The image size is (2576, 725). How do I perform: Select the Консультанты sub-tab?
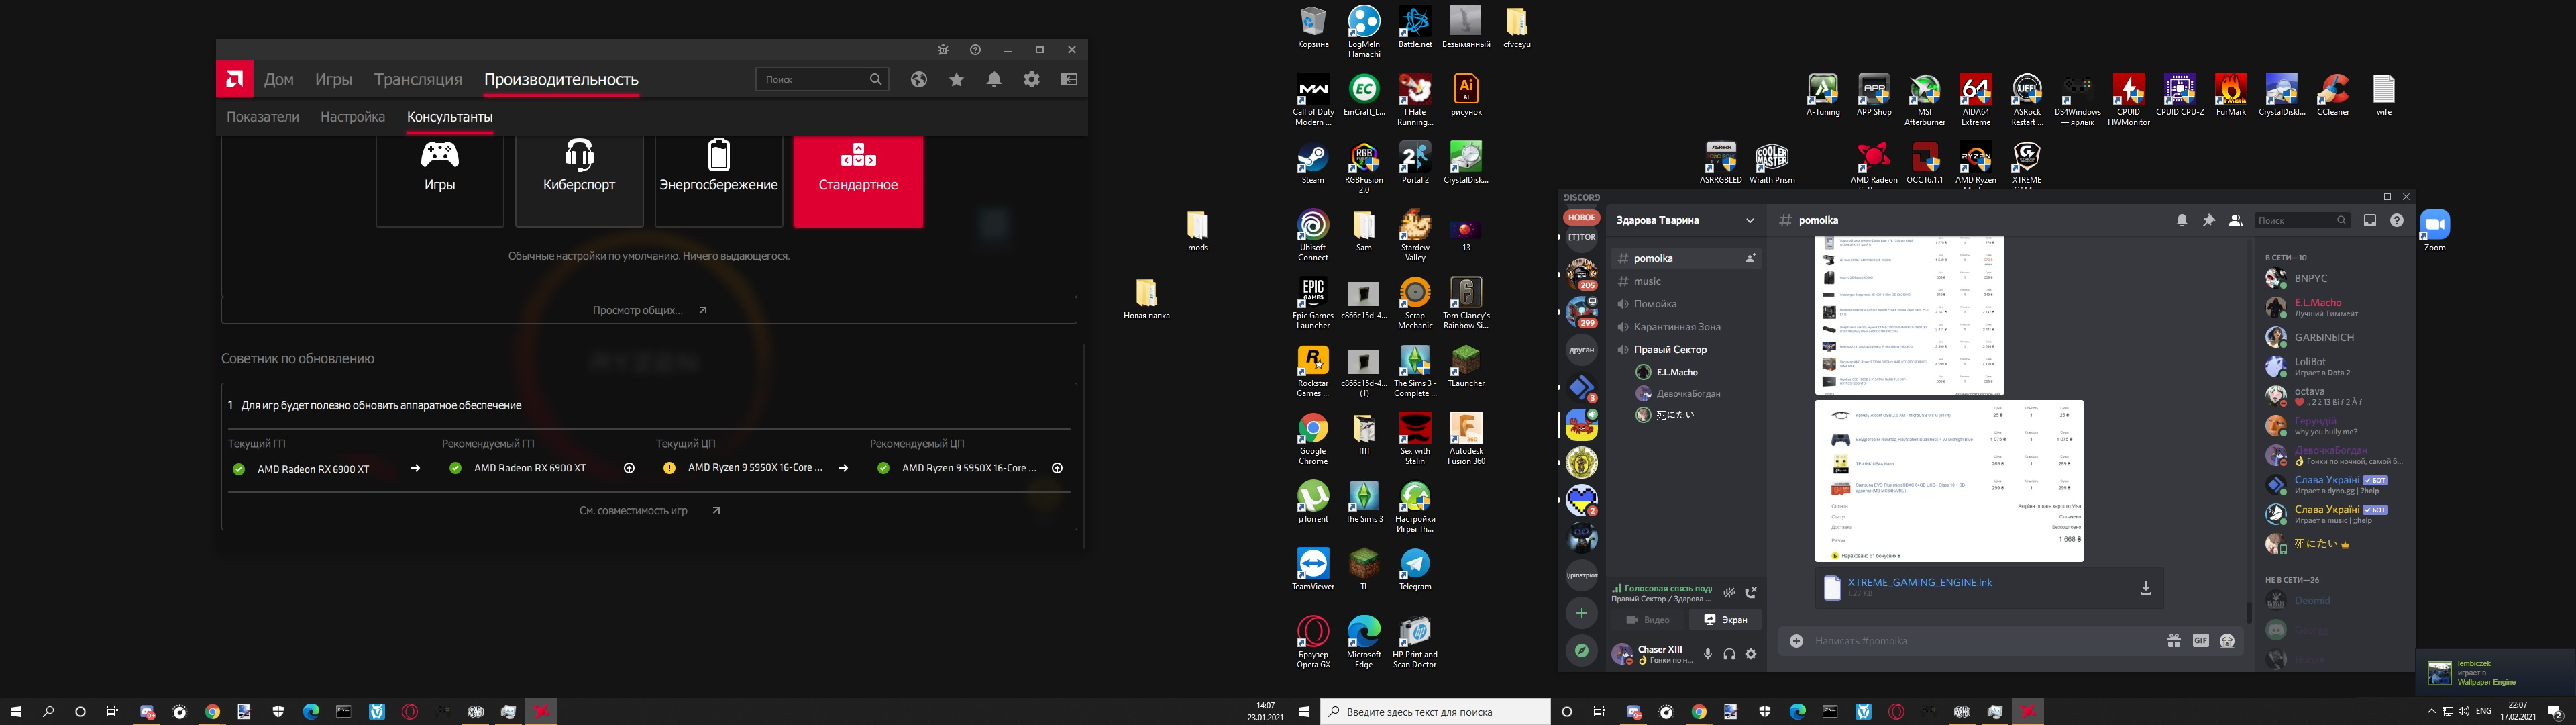pyautogui.click(x=450, y=117)
